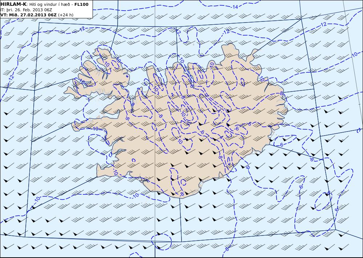
Task: Select the "Hiti og vindur í hæð" caption
Action: (49, 4)
